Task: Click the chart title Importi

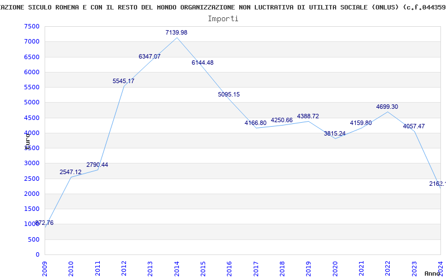Action: coord(223,19)
